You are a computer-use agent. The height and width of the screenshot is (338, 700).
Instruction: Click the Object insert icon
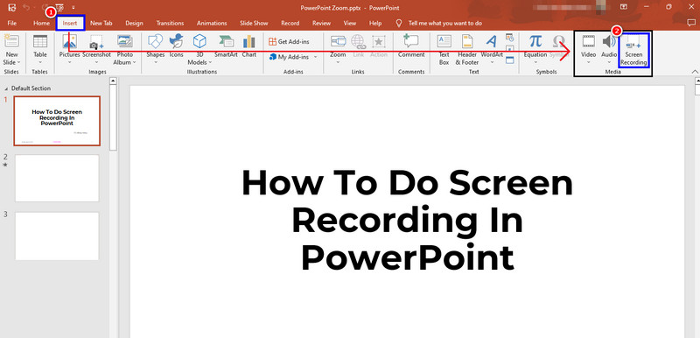coord(510,60)
